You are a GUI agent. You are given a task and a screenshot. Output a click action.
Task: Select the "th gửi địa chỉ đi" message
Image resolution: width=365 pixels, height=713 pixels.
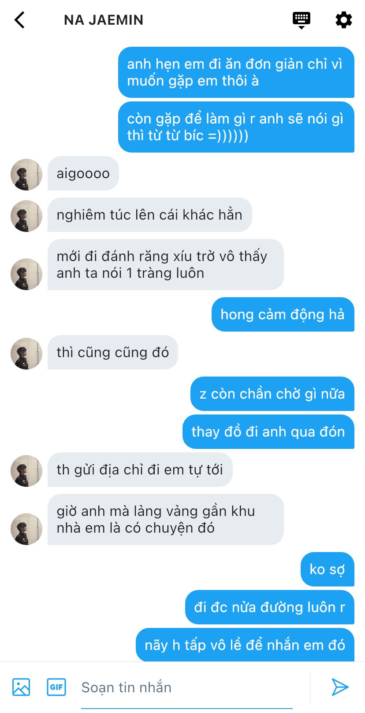click(x=140, y=470)
